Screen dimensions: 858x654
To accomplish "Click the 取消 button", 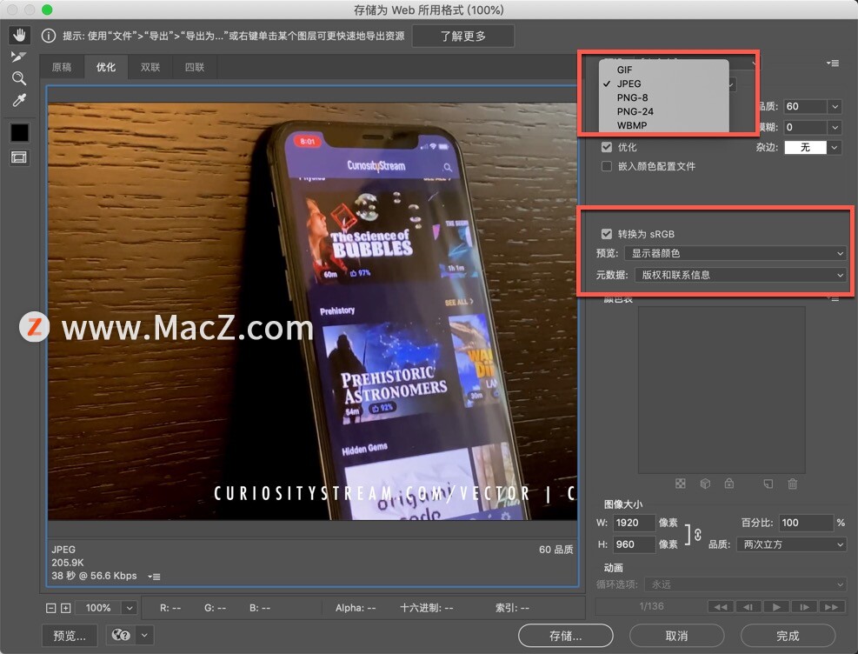I will coord(677,636).
